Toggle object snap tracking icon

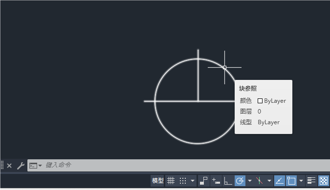(x=280, y=181)
